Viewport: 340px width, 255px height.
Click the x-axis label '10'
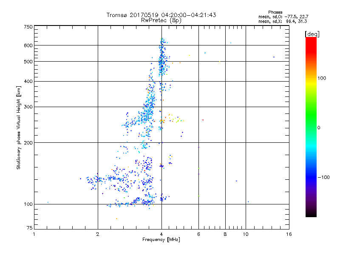point(246,234)
